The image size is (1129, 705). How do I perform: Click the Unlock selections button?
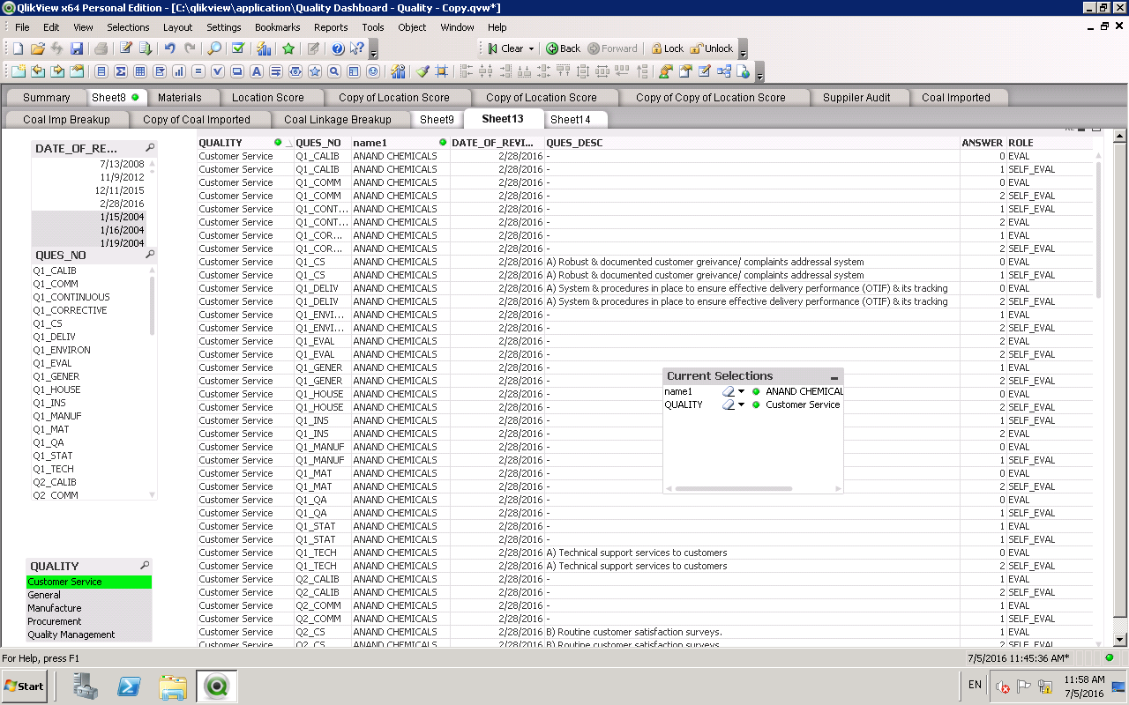click(711, 48)
